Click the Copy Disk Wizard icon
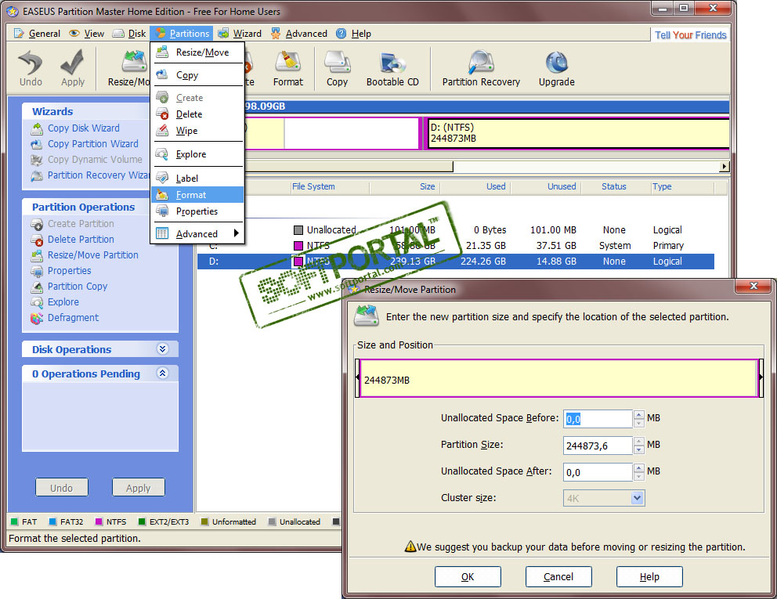The image size is (777, 599). (x=37, y=129)
